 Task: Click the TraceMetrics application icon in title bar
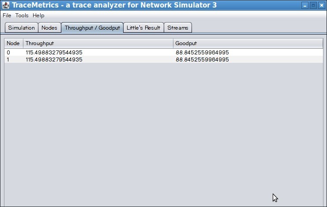click(x=6, y=5)
